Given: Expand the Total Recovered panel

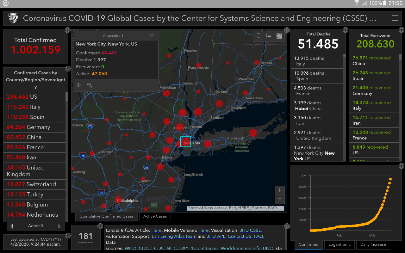Looking at the screenshot, I should coord(402,30).
